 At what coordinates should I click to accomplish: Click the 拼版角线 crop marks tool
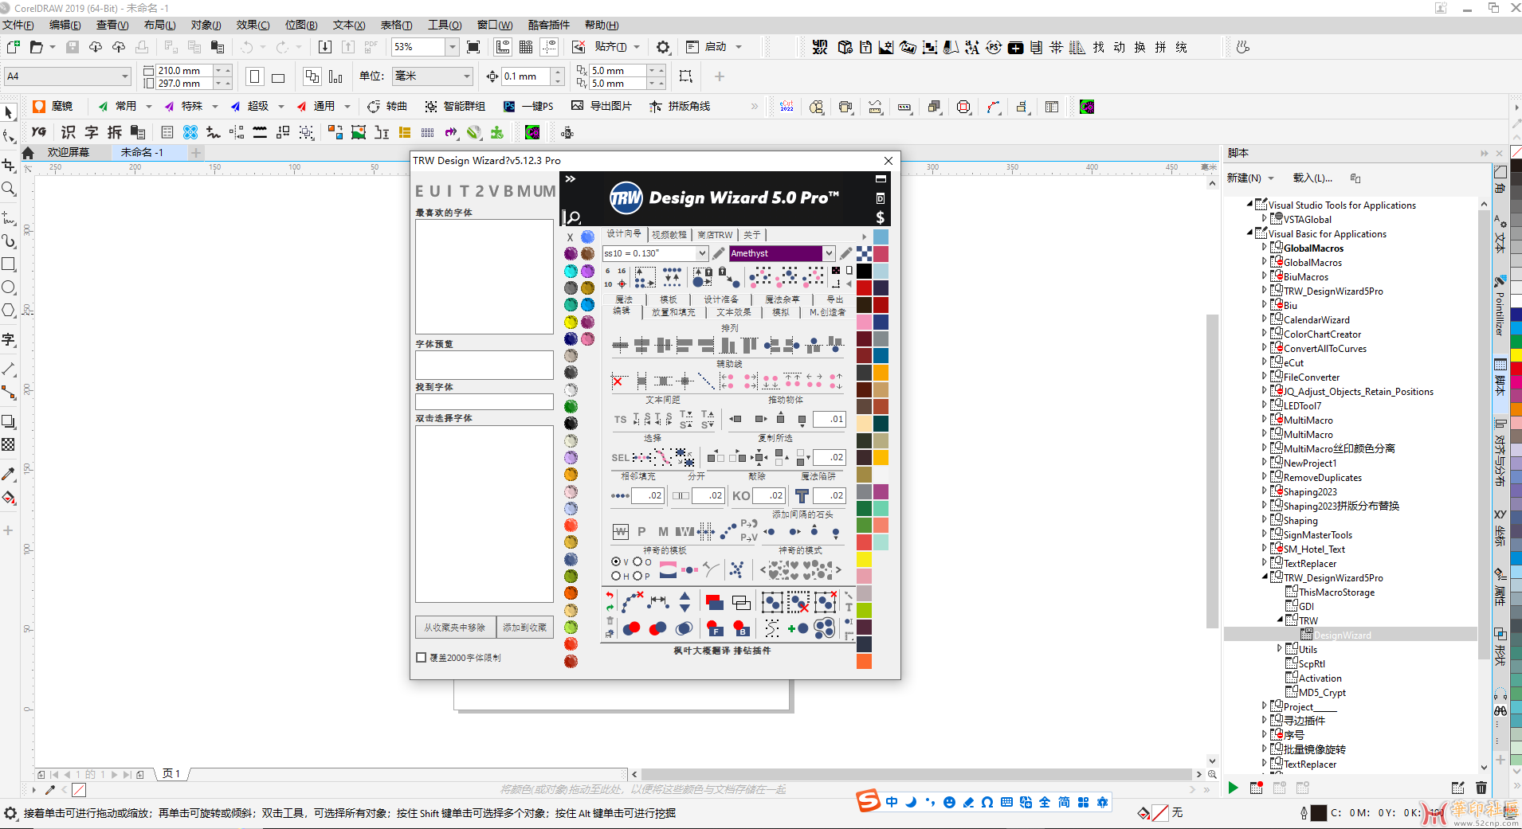(x=680, y=106)
